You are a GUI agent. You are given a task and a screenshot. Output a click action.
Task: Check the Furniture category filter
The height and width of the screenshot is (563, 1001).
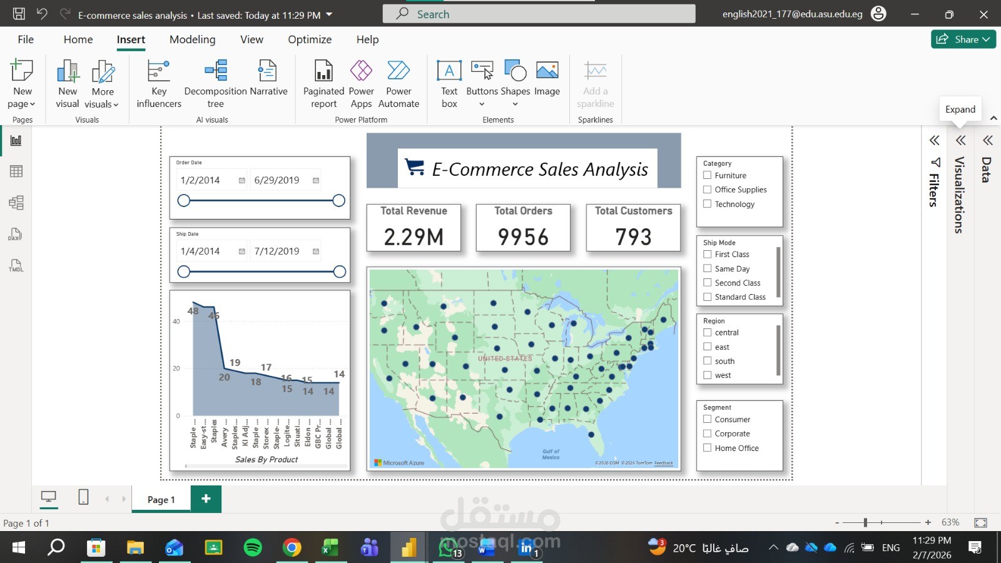pos(708,175)
